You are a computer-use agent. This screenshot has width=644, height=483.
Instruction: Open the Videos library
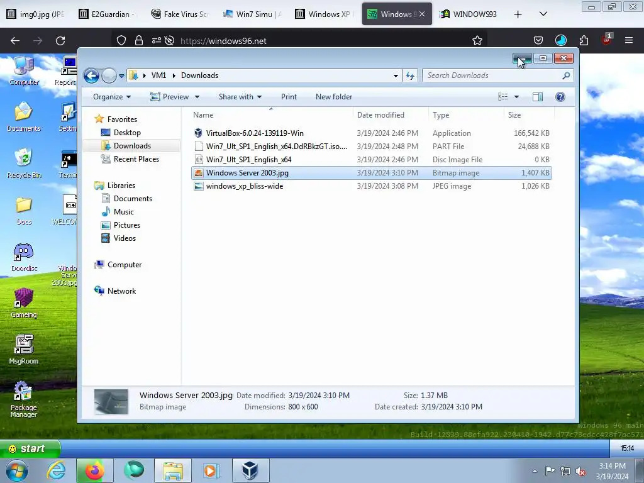125,238
